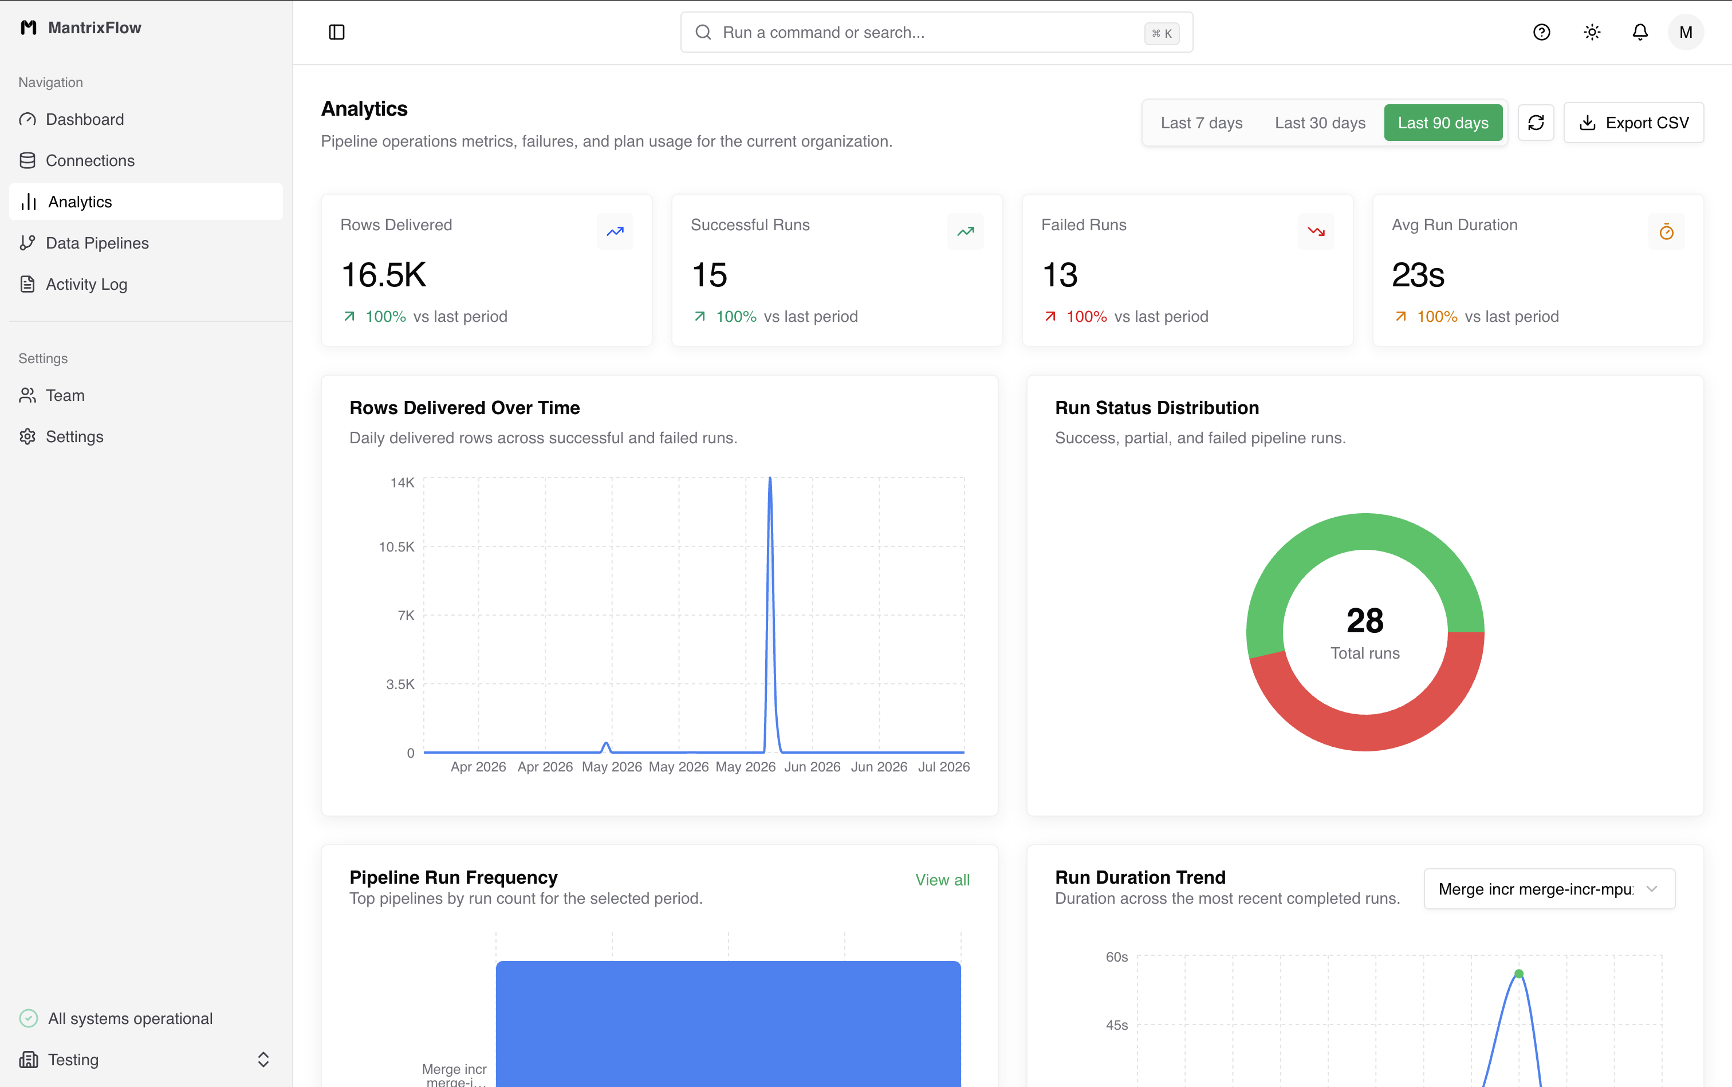Click the All systems operational status text
Viewport: 1732px width, 1087px height.
[x=130, y=1019]
